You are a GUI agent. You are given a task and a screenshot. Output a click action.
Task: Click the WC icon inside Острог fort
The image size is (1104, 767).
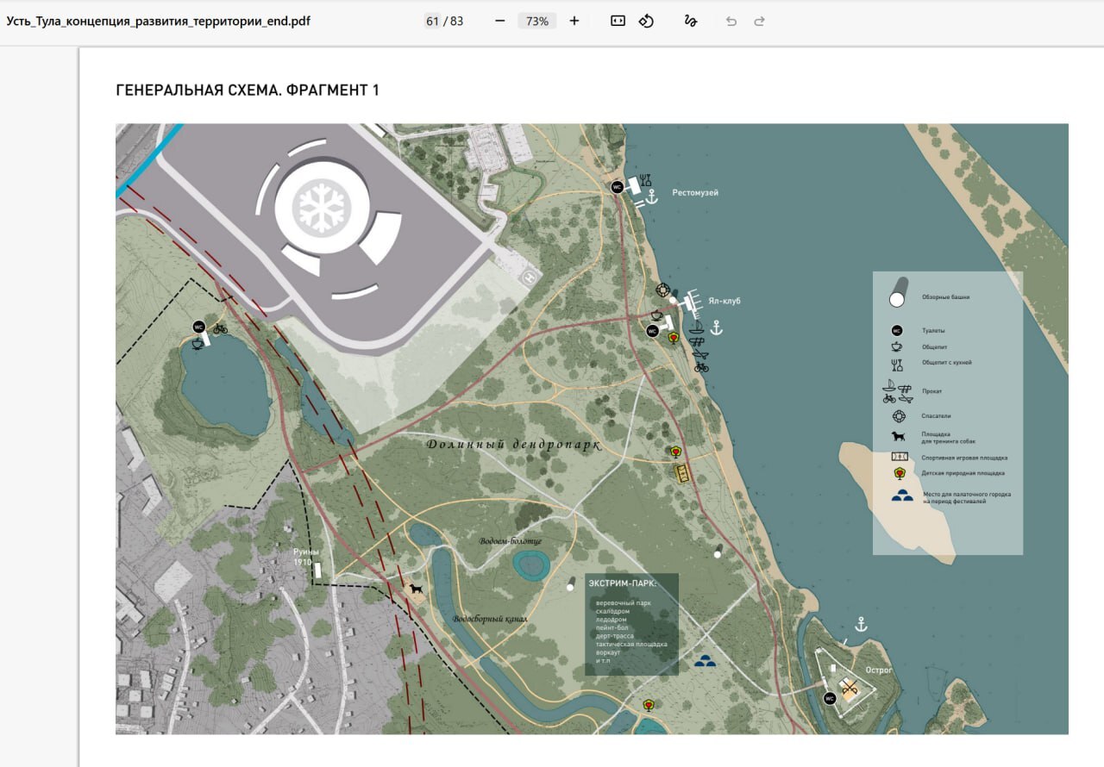point(831,699)
